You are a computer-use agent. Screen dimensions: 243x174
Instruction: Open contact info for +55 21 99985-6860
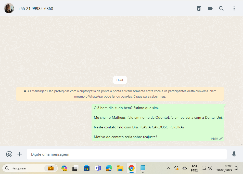35,8
